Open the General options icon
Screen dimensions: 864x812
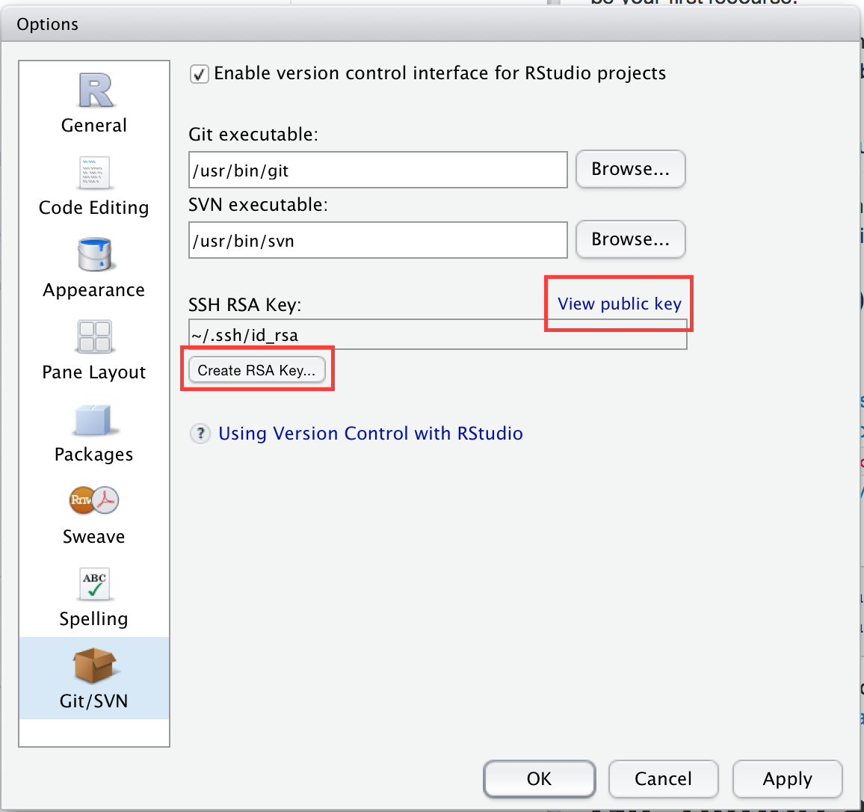(x=94, y=90)
